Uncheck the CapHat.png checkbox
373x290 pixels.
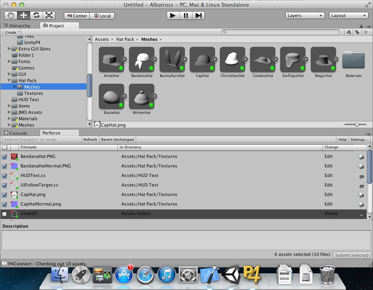tap(4, 195)
